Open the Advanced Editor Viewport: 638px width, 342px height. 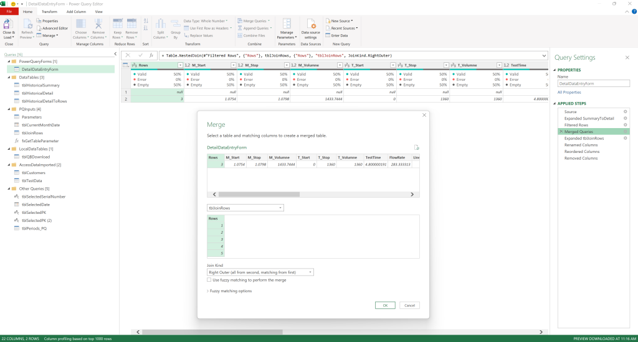(52, 29)
